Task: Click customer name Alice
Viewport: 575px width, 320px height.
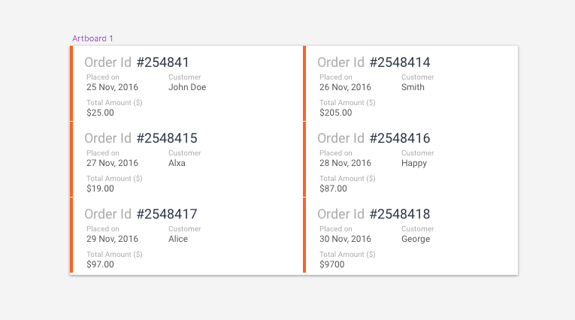Action: [178, 239]
